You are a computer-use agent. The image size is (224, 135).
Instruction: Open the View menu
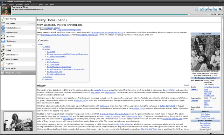(x=27, y=5)
